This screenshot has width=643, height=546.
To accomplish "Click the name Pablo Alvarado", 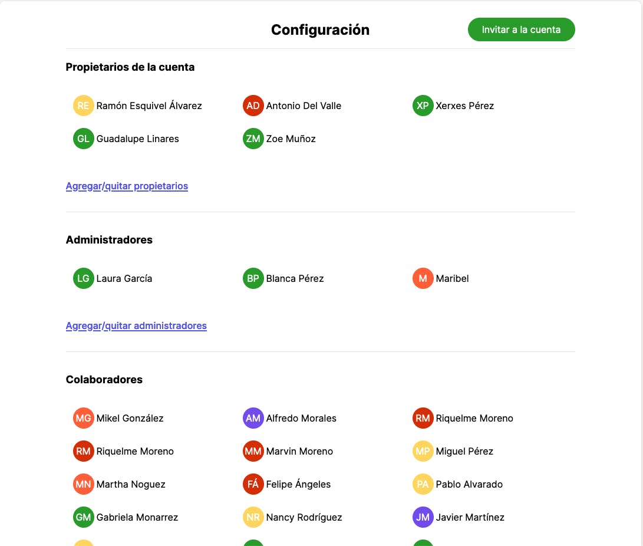I will click(x=469, y=485).
